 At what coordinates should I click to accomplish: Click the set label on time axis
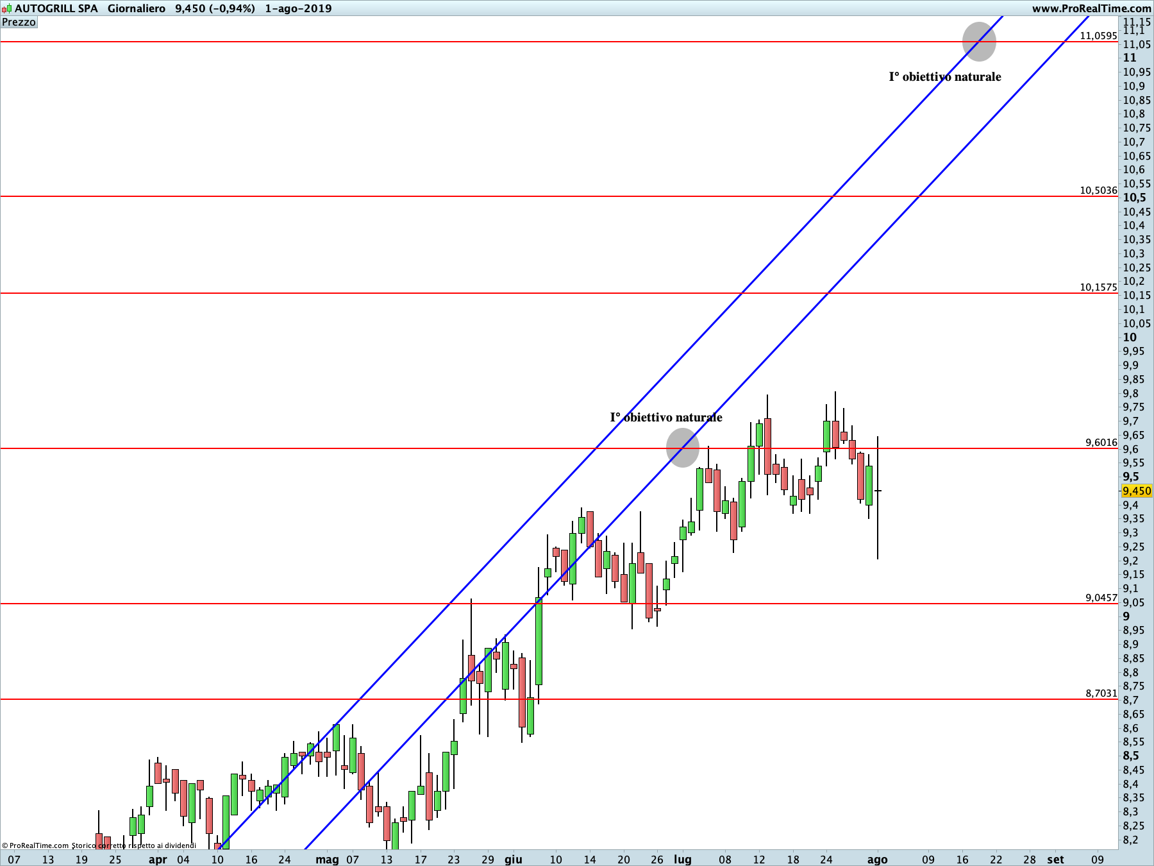pos(1055,860)
